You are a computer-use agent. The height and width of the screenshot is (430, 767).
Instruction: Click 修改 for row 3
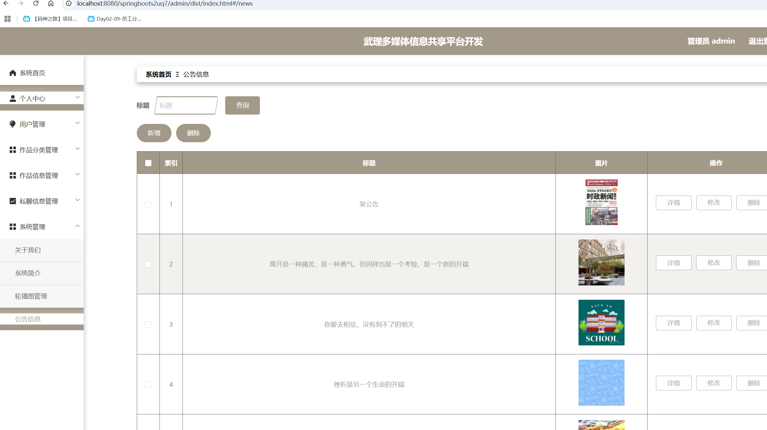714,323
